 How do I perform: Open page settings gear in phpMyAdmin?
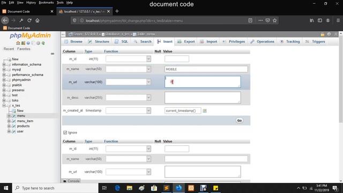[x=329, y=34]
